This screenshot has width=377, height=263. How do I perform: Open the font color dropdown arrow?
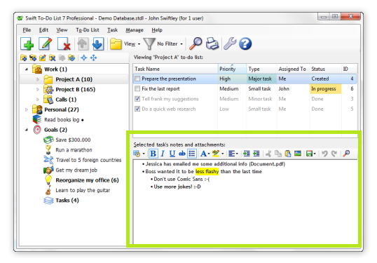(209, 154)
